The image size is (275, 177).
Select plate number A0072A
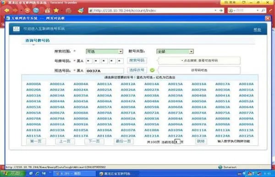point(152,113)
